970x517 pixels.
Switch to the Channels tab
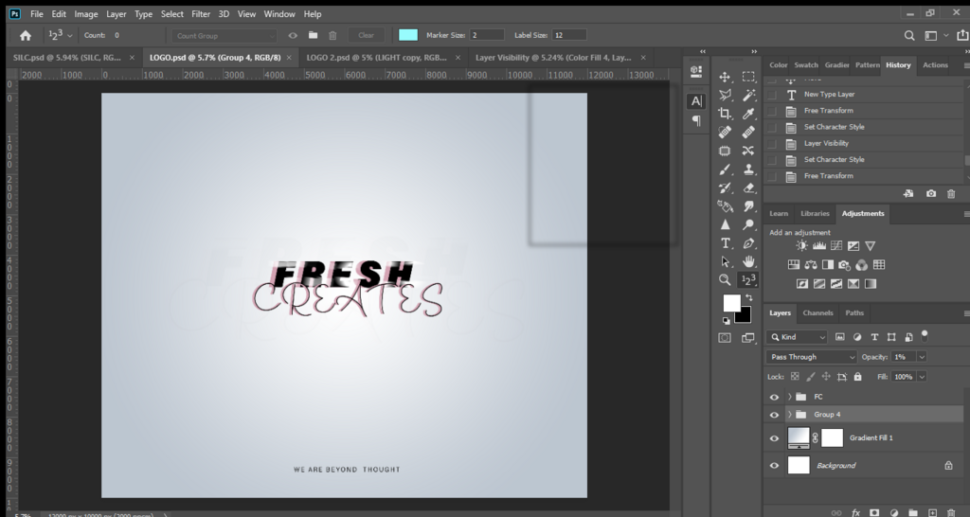pos(817,312)
